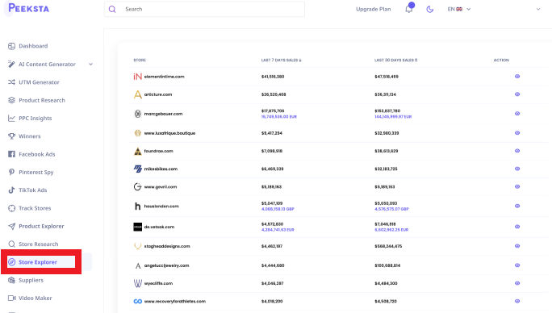Open AI Content Generator menu item
The image size is (552, 313).
pyautogui.click(x=47, y=65)
